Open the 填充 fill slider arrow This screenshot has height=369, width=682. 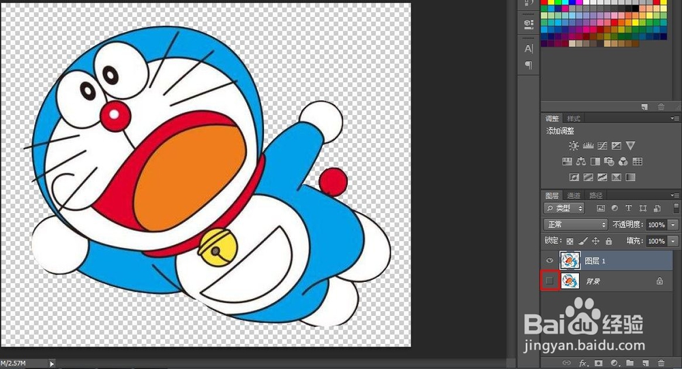point(673,241)
